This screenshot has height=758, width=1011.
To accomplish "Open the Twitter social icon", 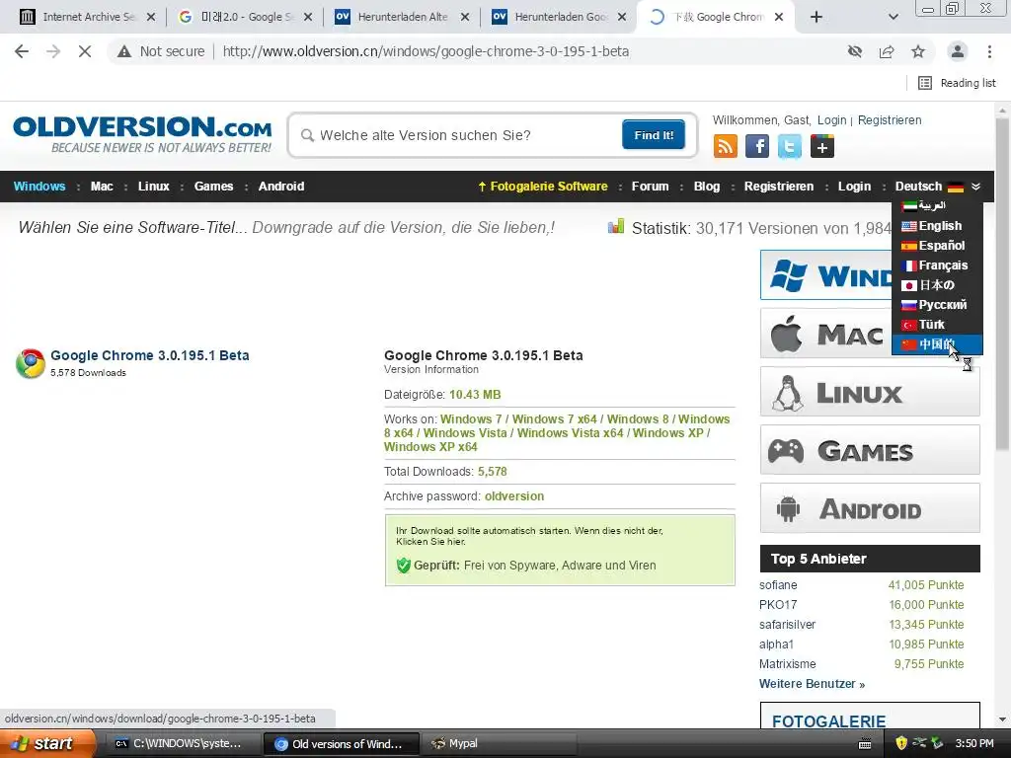I will [790, 146].
